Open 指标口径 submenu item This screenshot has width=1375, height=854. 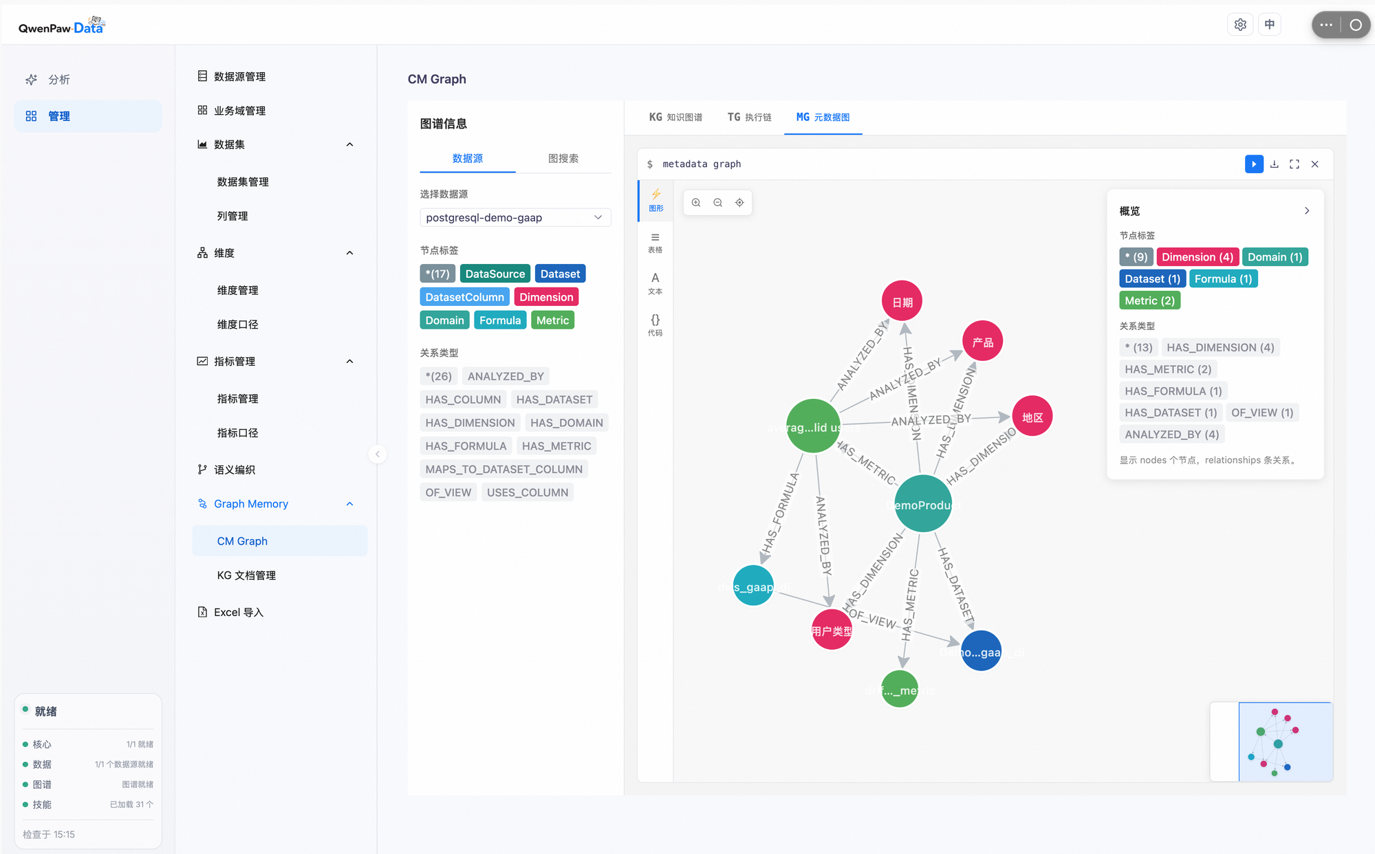(x=280, y=433)
